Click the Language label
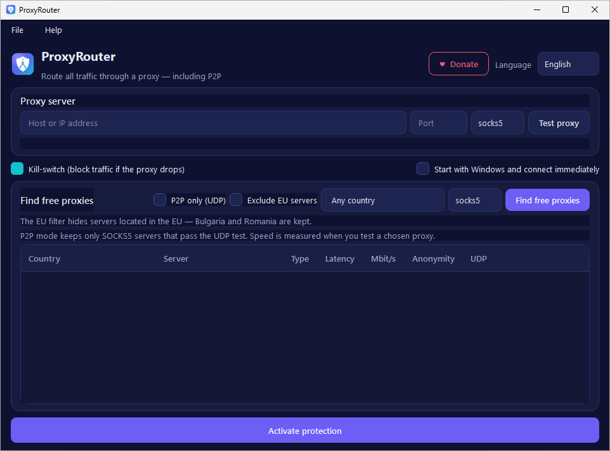The height and width of the screenshot is (451, 610). point(513,65)
